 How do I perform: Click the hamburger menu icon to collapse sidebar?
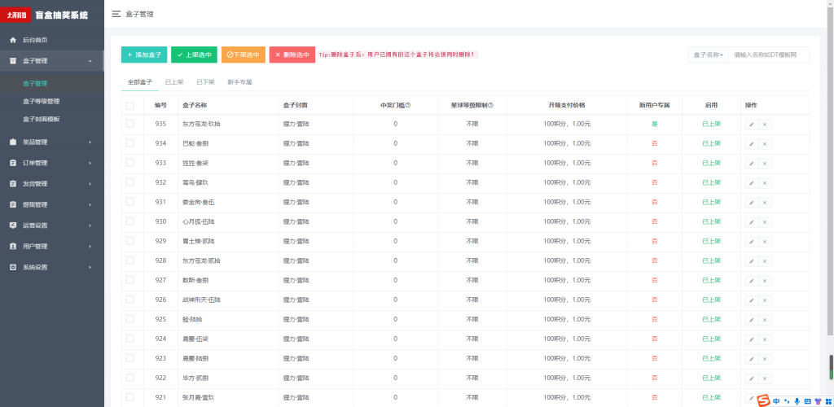click(116, 14)
